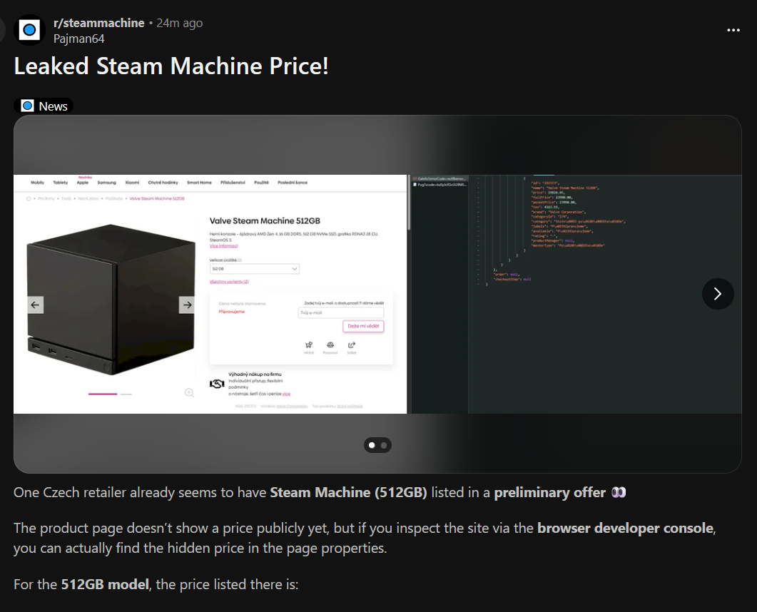Open the post options three-dot menu
The image size is (757, 612).
[x=733, y=30]
